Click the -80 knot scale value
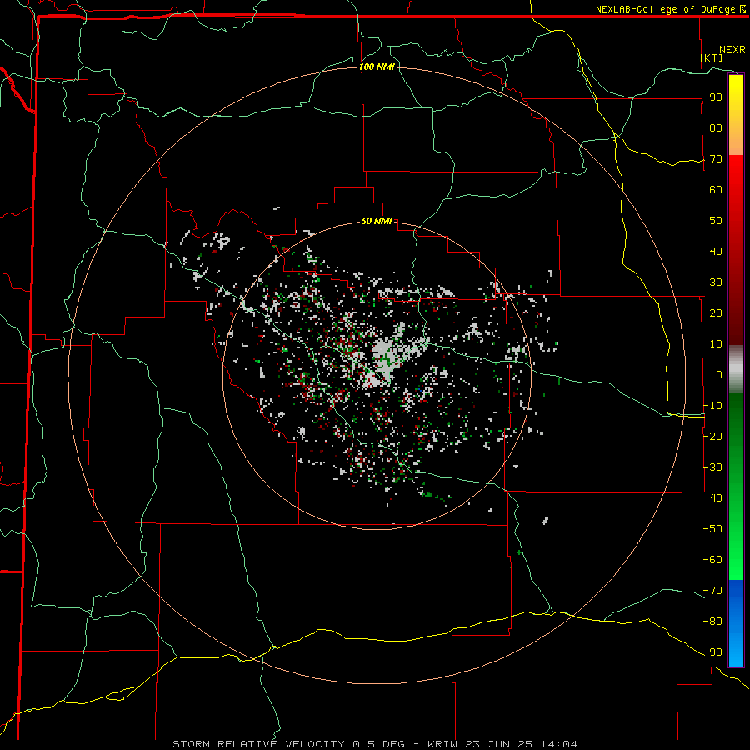This screenshot has width=750, height=750. 713,622
